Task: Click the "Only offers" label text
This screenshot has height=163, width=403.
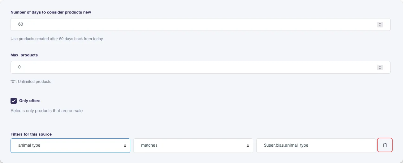Action: pyautogui.click(x=30, y=101)
